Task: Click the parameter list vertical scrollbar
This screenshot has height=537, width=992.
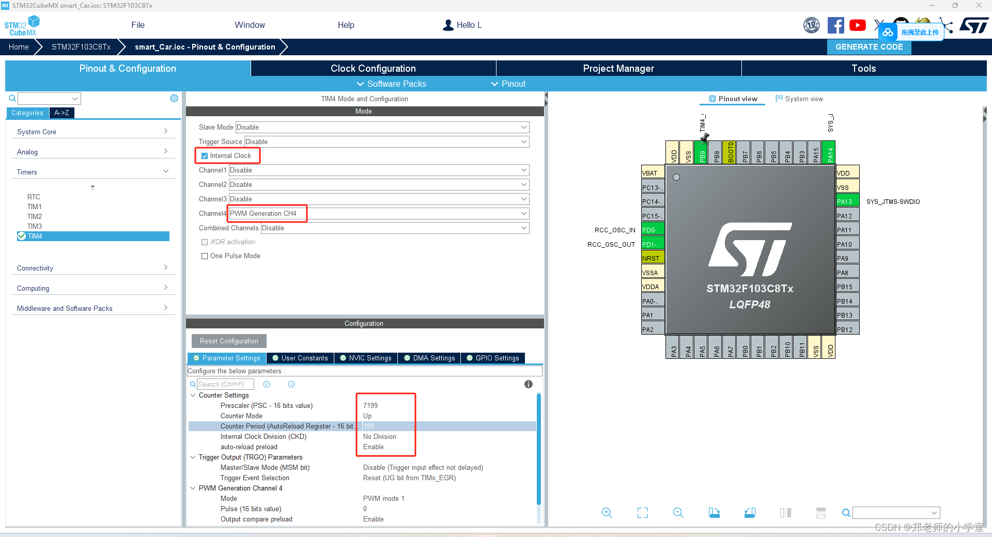Action: tap(539, 449)
